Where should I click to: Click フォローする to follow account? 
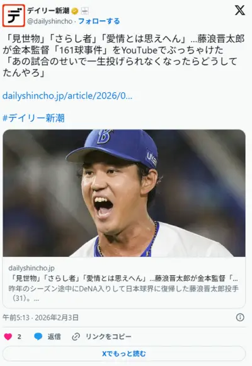click(x=99, y=21)
